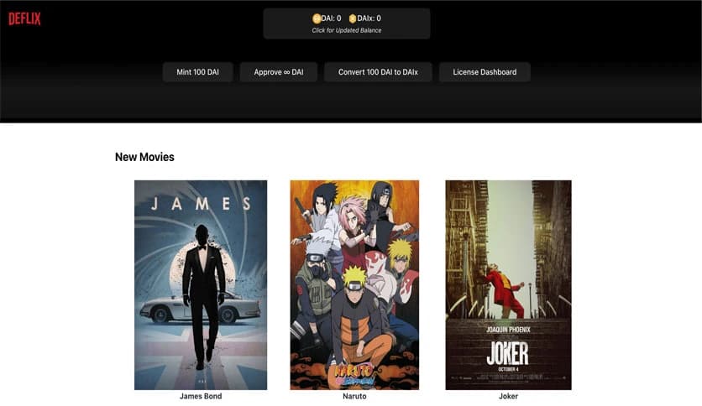Click the Joker title label
This screenshot has height=406, width=702.
point(508,396)
